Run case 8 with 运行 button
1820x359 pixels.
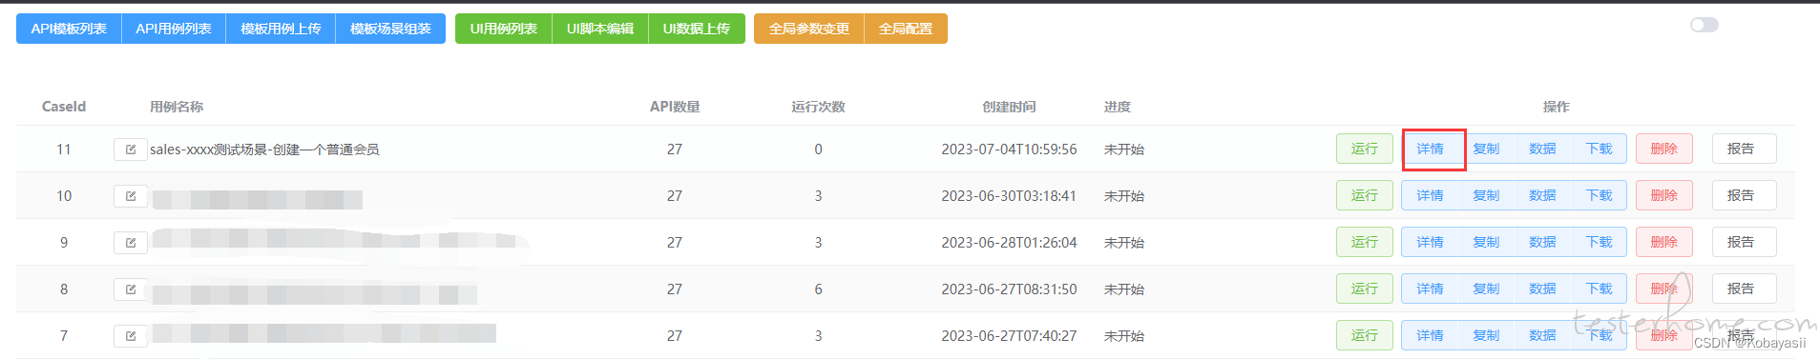pyautogui.click(x=1365, y=289)
